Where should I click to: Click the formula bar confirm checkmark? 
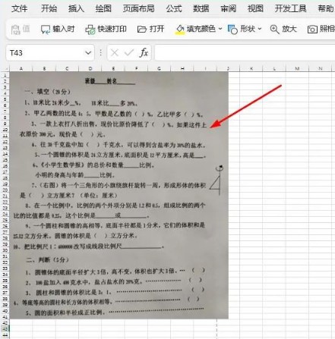129,52
